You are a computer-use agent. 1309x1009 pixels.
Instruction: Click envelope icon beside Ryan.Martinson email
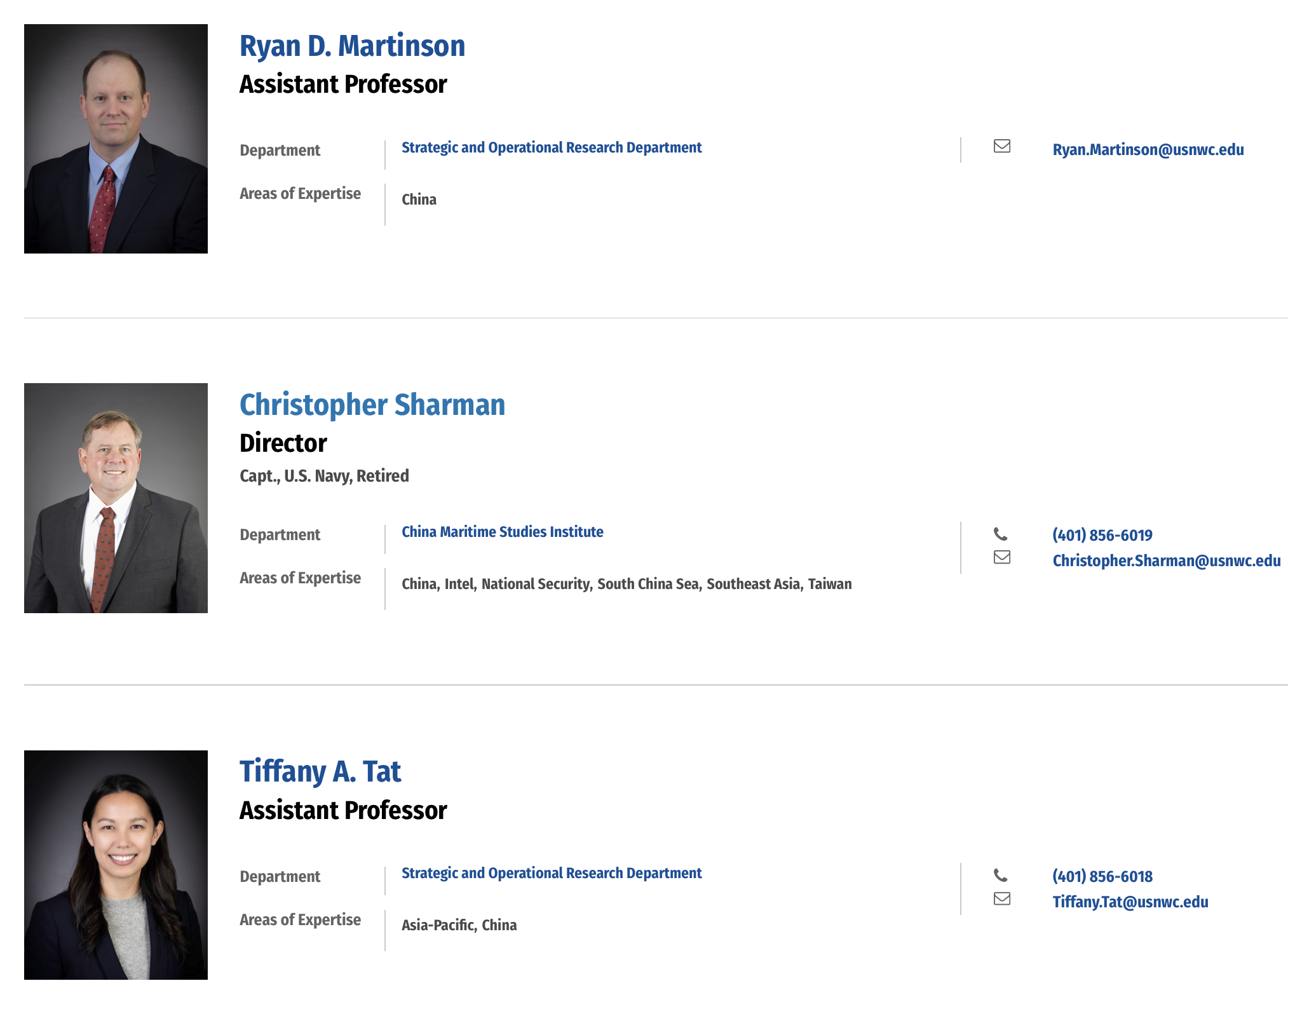click(x=1001, y=146)
